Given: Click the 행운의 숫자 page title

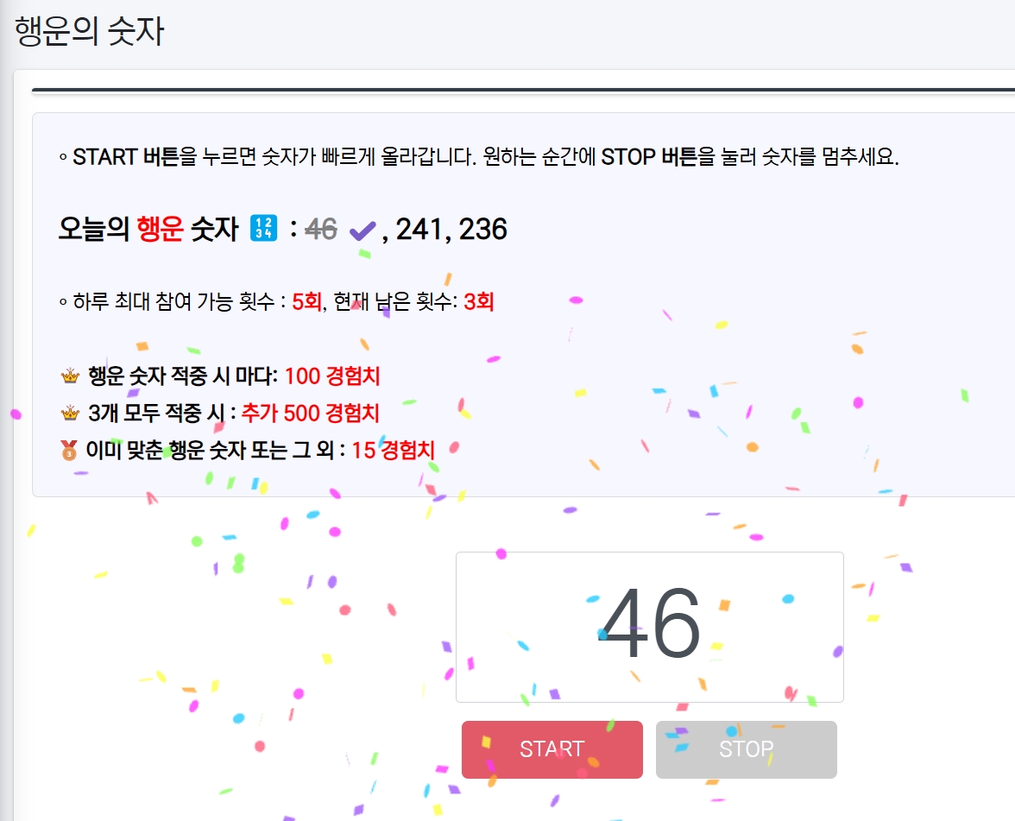Looking at the screenshot, I should (x=90, y=31).
